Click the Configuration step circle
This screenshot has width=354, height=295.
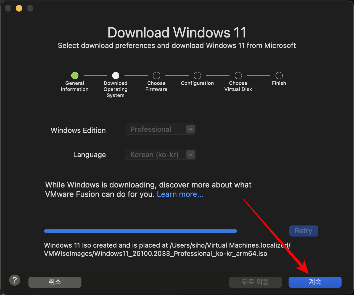pos(197,75)
